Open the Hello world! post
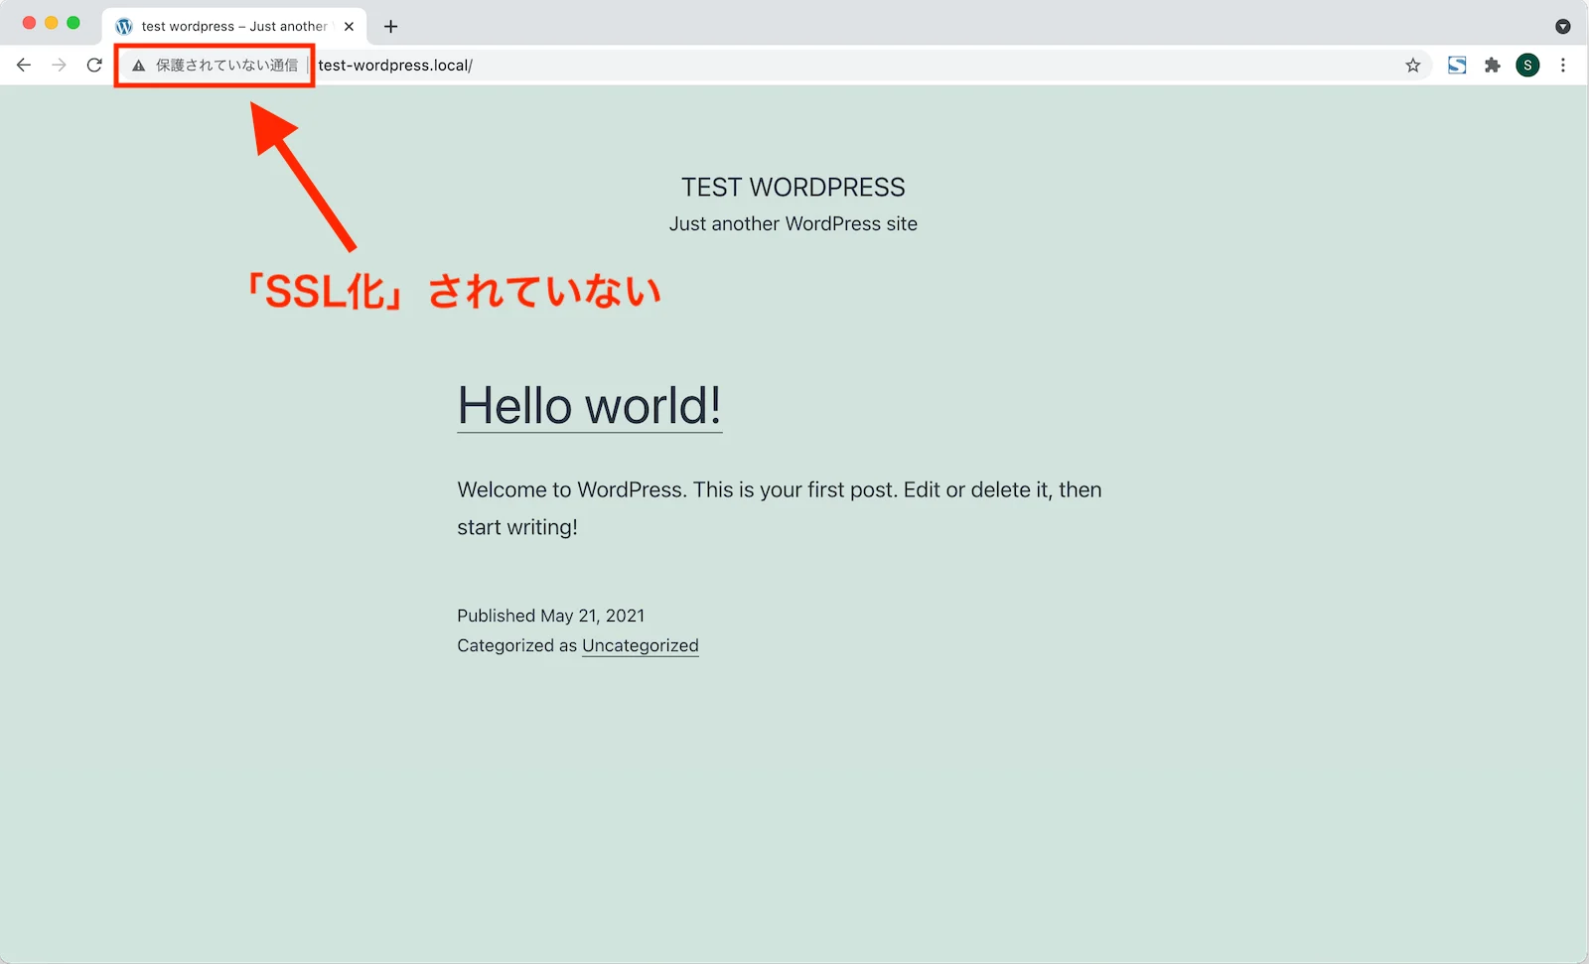Image resolution: width=1589 pixels, height=964 pixels. pyautogui.click(x=589, y=406)
